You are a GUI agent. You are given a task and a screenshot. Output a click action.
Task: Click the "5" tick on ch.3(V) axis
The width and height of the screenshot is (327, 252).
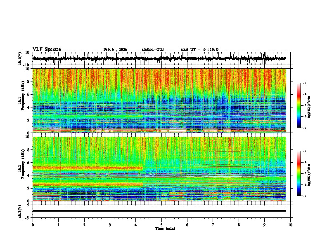(x=28, y=205)
